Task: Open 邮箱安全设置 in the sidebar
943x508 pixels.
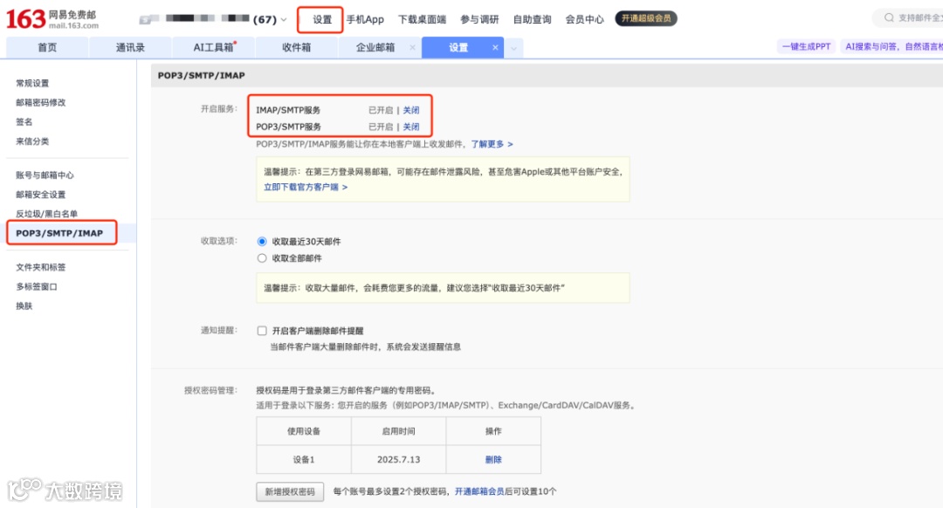Action: (41, 194)
